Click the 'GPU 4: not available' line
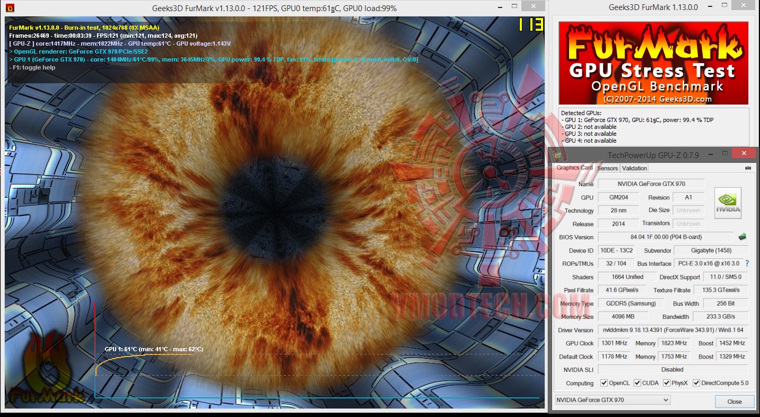Screen dimensions: 760x417 click(589, 141)
